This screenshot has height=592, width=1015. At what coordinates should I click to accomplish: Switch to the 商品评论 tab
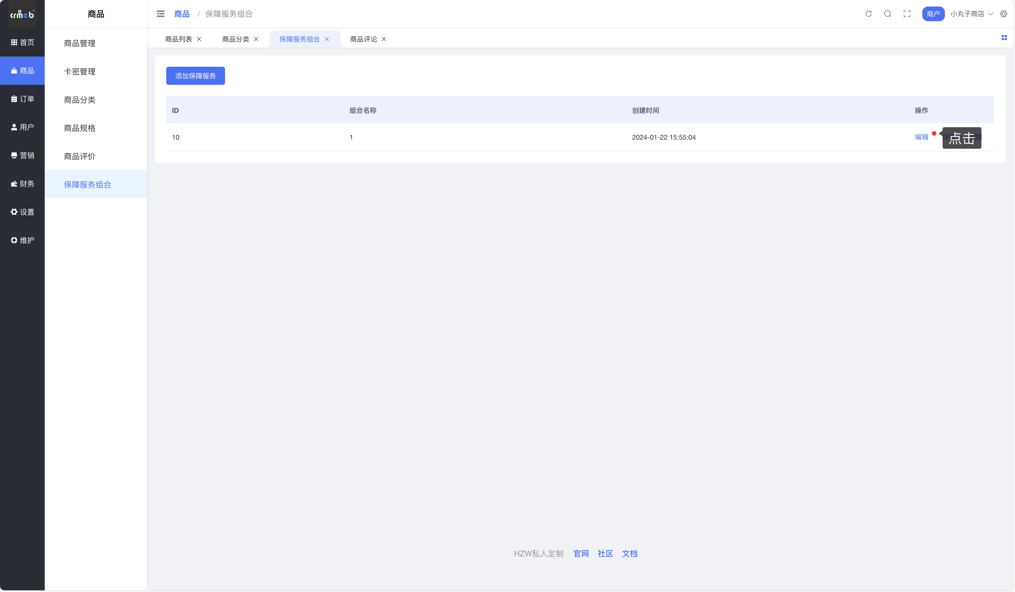(x=363, y=39)
